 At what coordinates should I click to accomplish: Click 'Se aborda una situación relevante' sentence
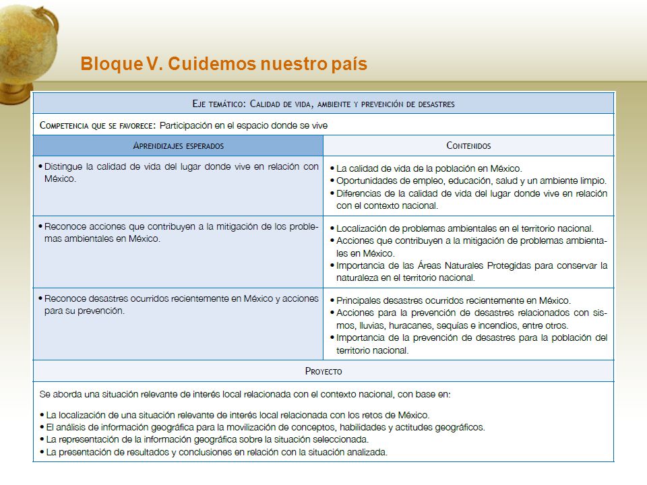(x=245, y=394)
